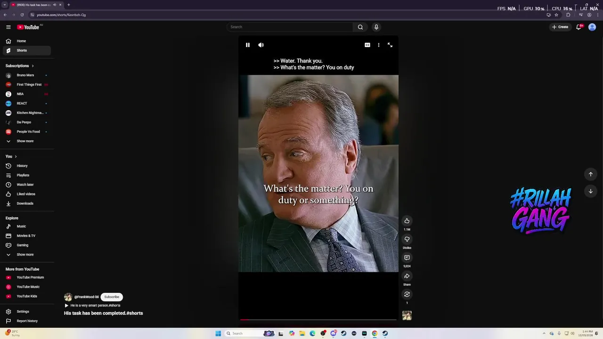Dislike the Short
Screen dimensions: 603x339
407,239
